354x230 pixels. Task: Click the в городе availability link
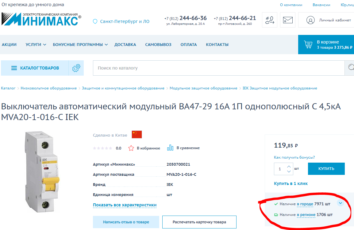(x=305, y=204)
